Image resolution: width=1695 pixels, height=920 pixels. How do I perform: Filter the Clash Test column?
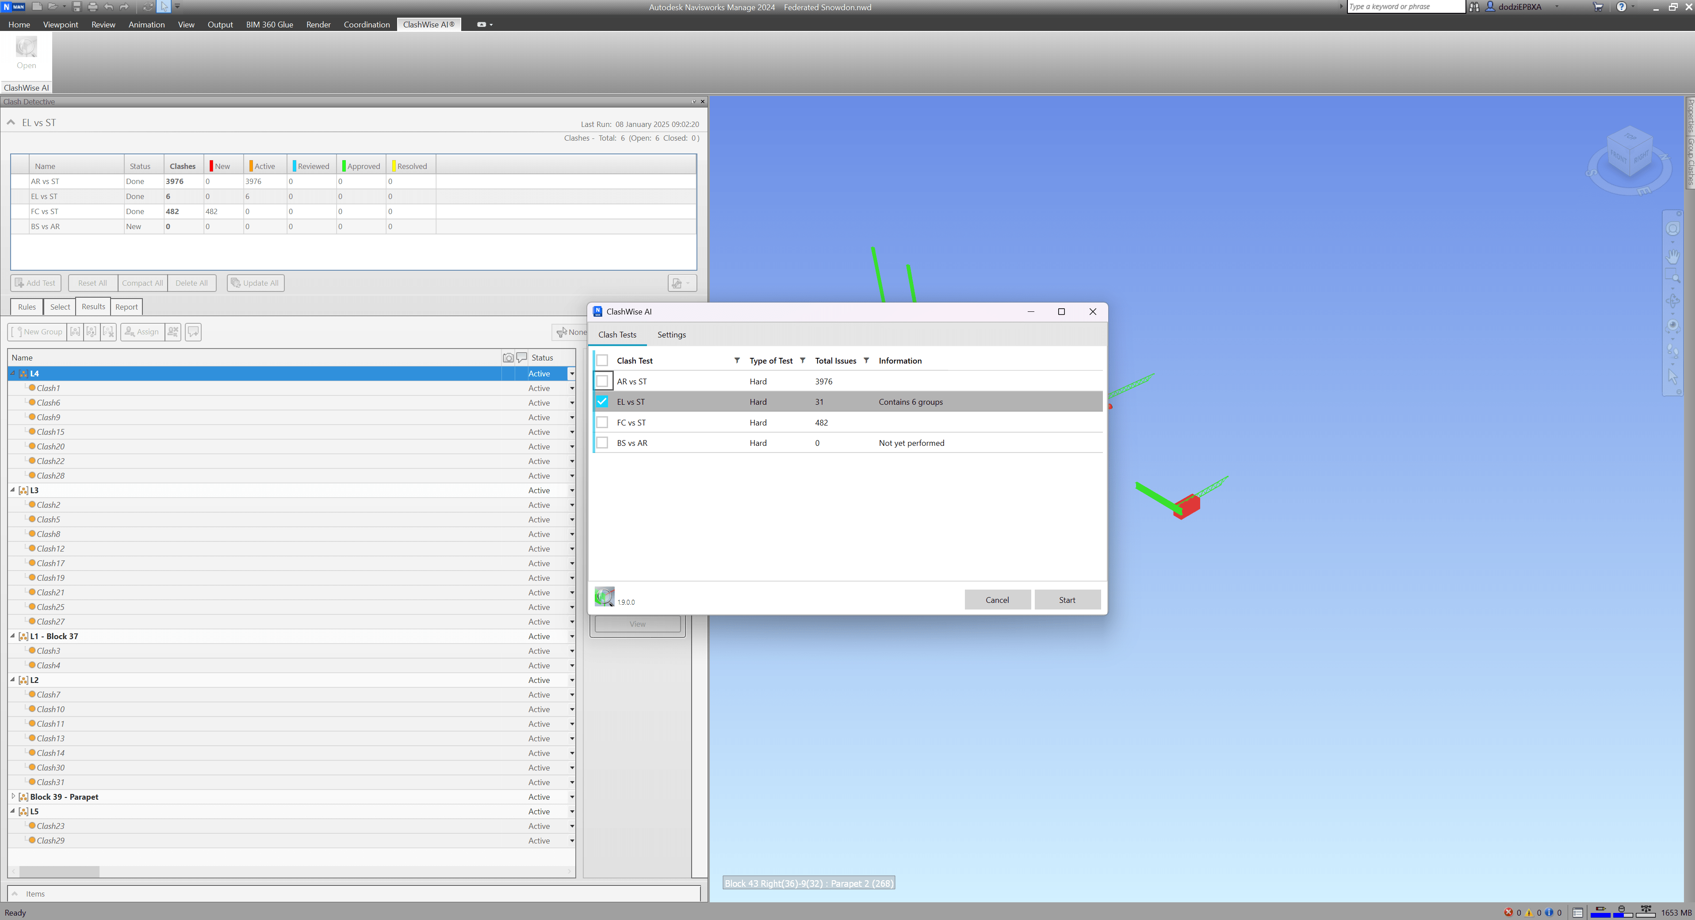(736, 360)
